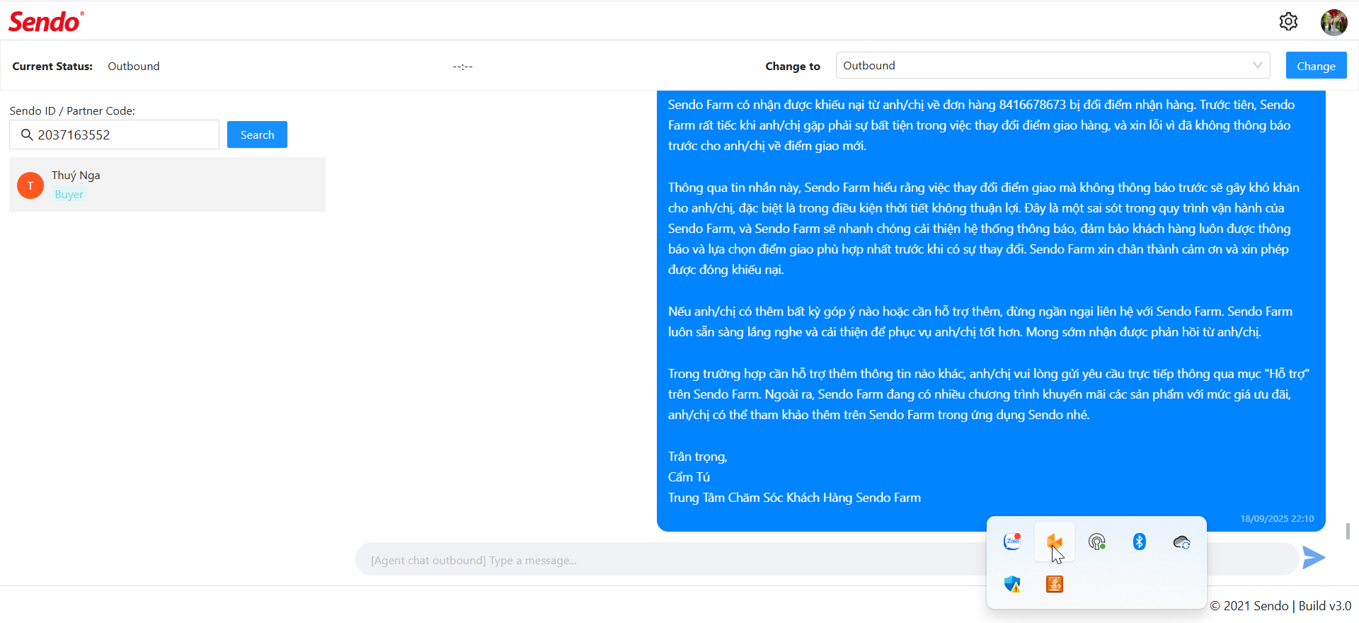Click the magnifier icon in search field
The image size is (1359, 623).
(27, 135)
